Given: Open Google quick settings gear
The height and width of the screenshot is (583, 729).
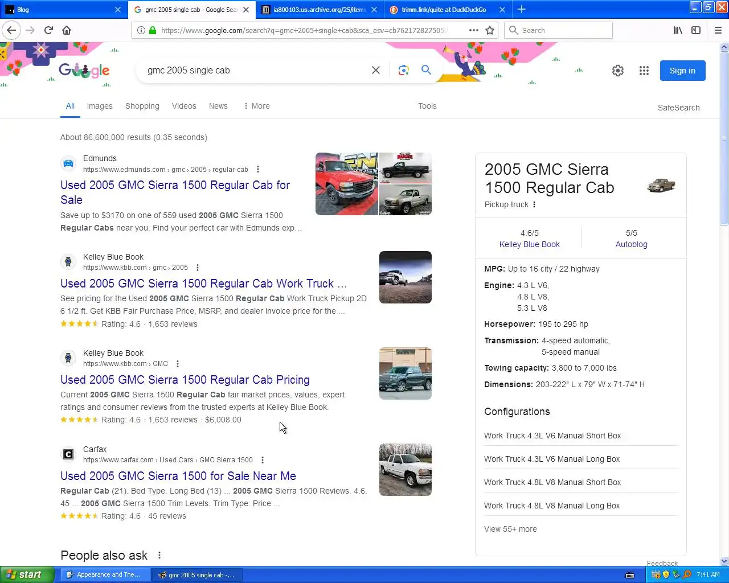Looking at the screenshot, I should (618, 71).
